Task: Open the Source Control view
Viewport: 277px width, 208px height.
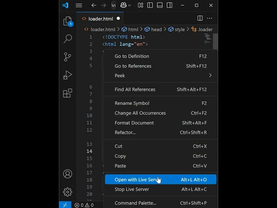Action: [68, 57]
